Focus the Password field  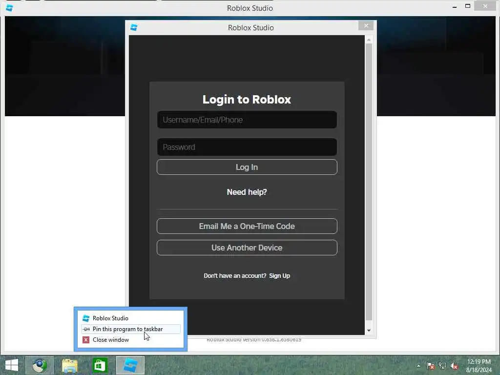click(247, 147)
